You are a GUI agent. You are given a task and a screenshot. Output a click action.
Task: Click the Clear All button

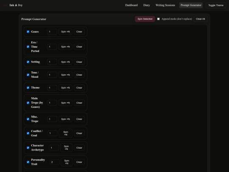click(200, 19)
